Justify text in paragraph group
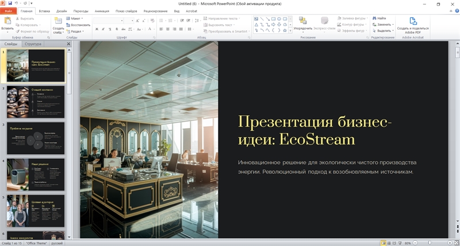The image size is (460, 246). click(181, 29)
